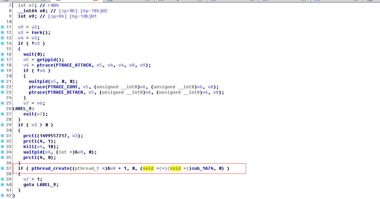Image resolution: width=380 pixels, height=199 pixels.
Task: Click the marker dot beside the exit(v7) line
Action: pos(3,114)
